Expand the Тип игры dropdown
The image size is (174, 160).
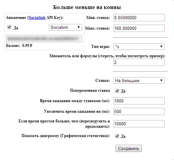[x=139, y=47]
